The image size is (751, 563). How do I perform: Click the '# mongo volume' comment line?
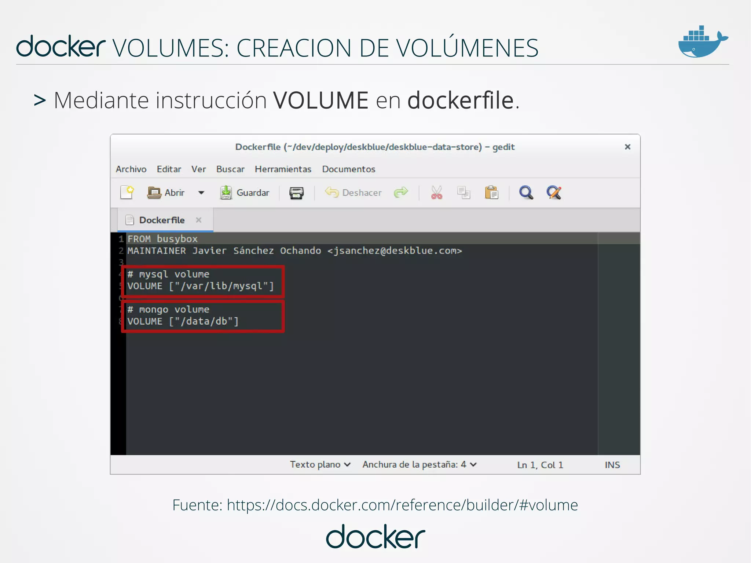click(x=168, y=310)
